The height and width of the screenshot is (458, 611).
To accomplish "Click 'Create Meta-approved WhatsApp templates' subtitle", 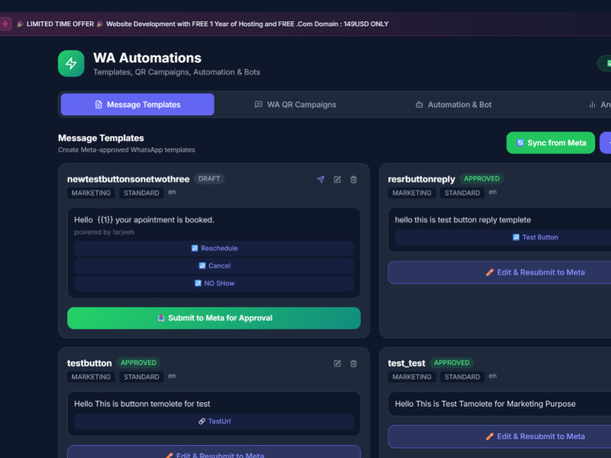I will click(x=126, y=150).
